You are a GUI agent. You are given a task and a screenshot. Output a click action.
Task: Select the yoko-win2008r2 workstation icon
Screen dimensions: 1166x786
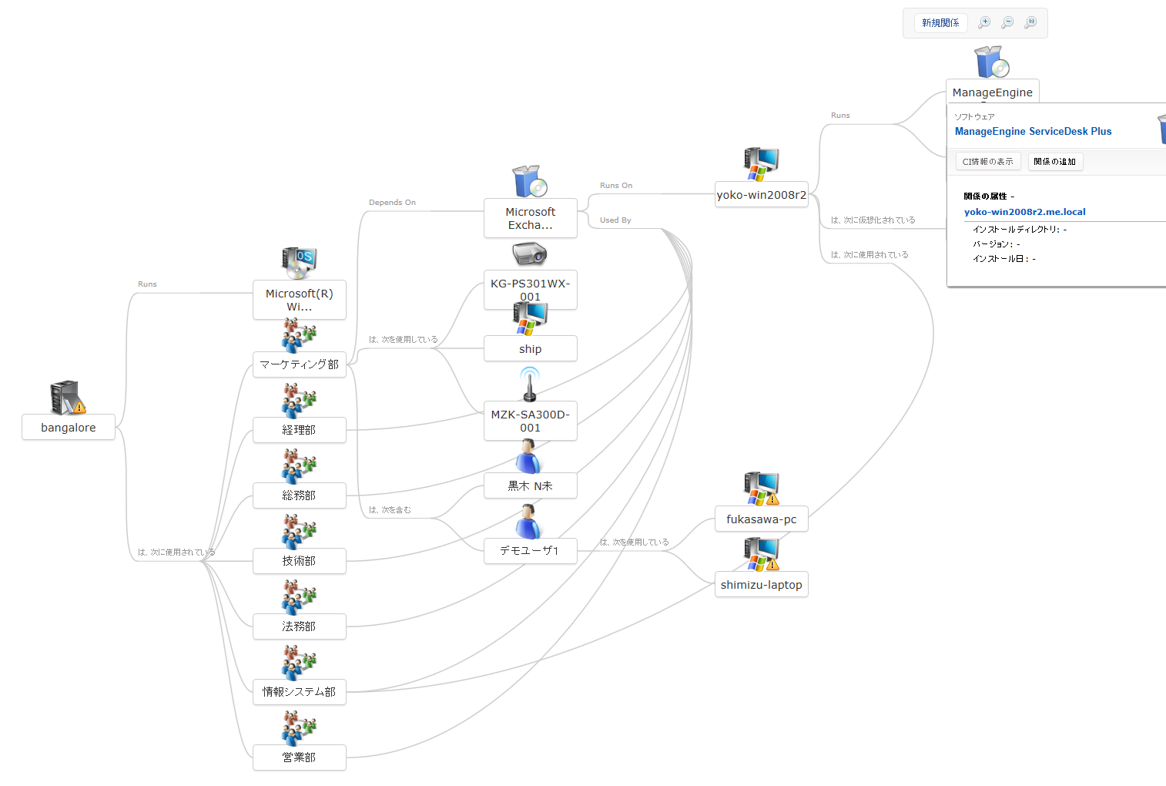coord(761,162)
